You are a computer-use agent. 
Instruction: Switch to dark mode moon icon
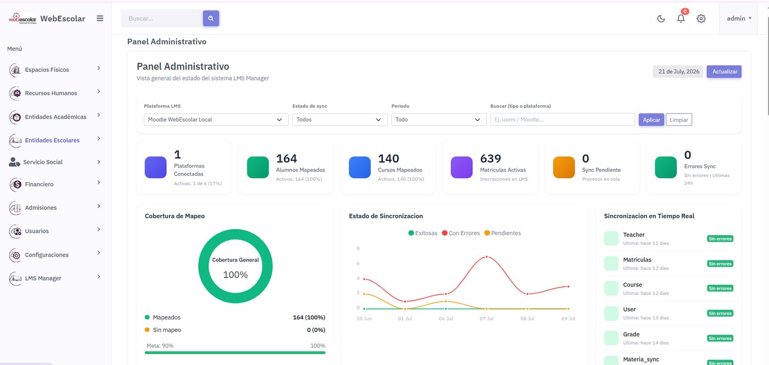point(661,19)
